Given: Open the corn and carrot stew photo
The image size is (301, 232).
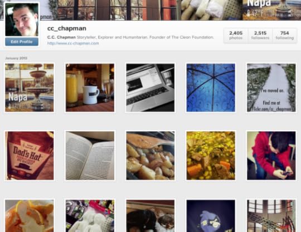Looking at the screenshot, I should [x=211, y=156].
